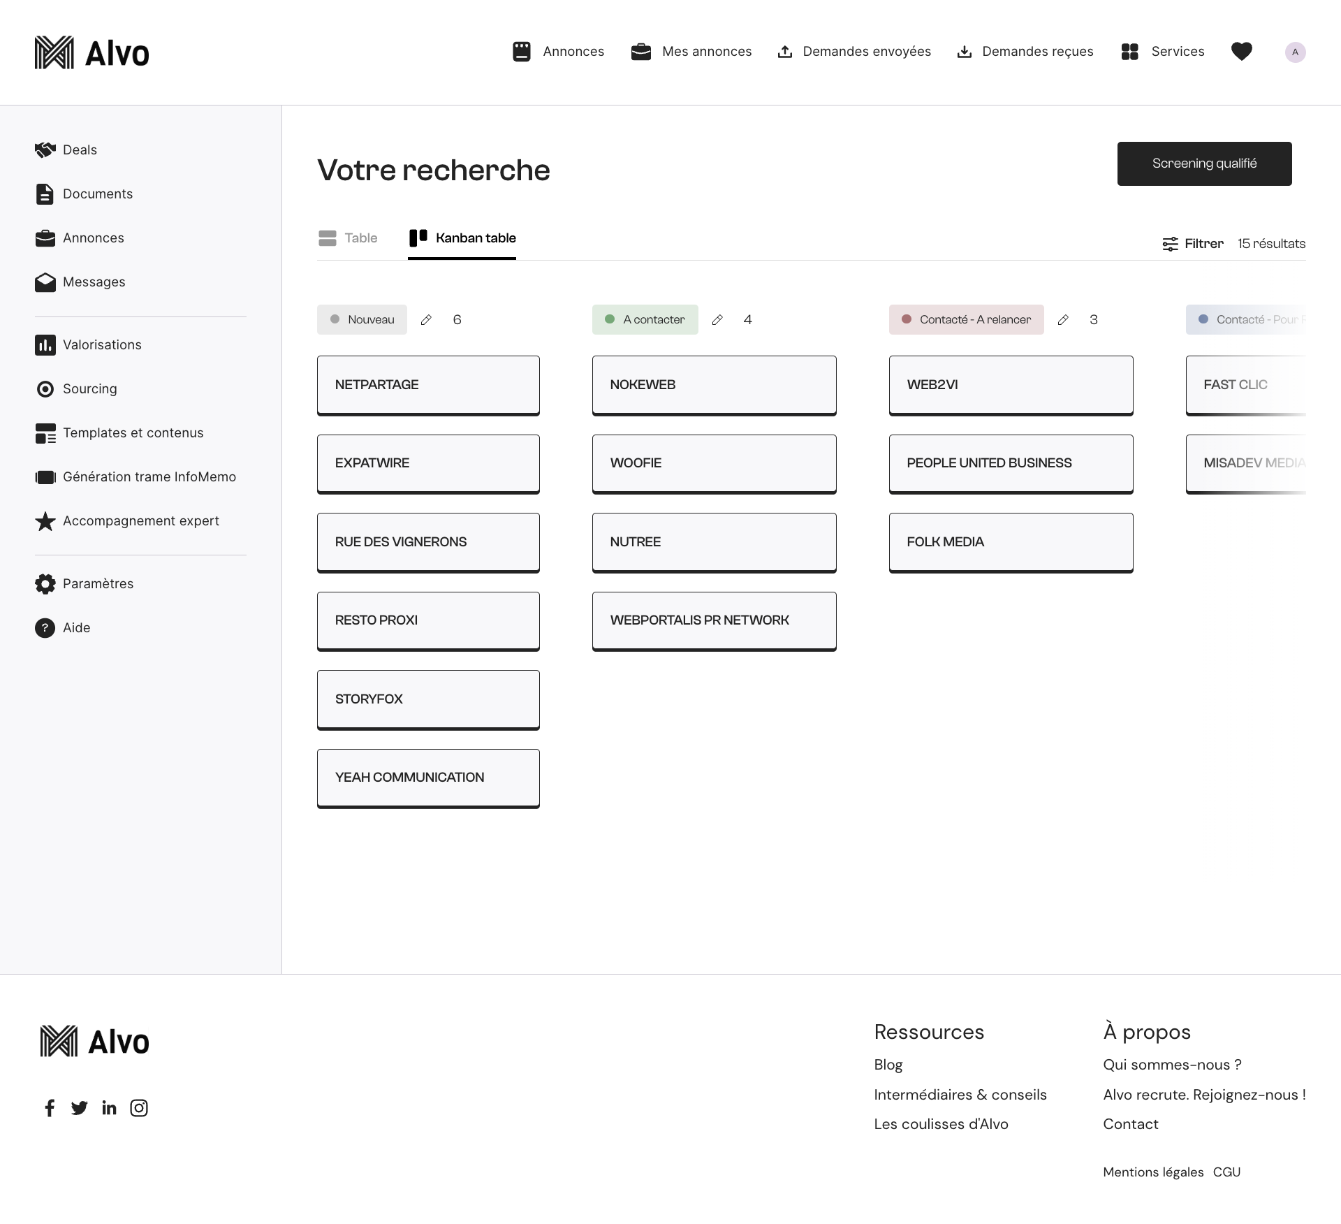1341x1224 pixels.
Task: Open the NETPARTAGE kanban card
Action: pos(428,385)
